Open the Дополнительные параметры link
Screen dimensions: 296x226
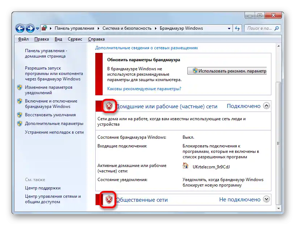click(x=54, y=124)
